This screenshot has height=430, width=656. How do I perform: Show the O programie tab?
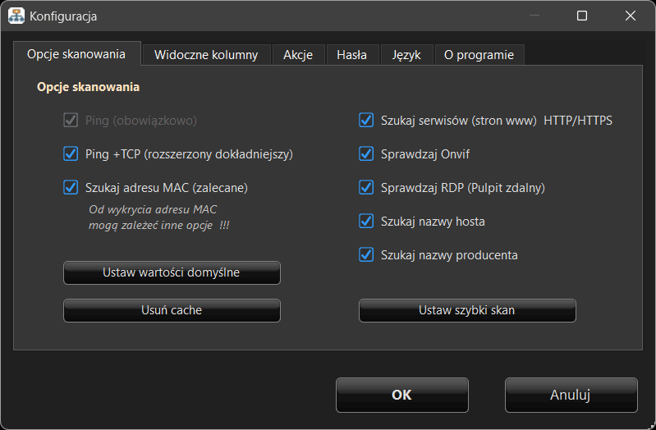click(x=479, y=55)
